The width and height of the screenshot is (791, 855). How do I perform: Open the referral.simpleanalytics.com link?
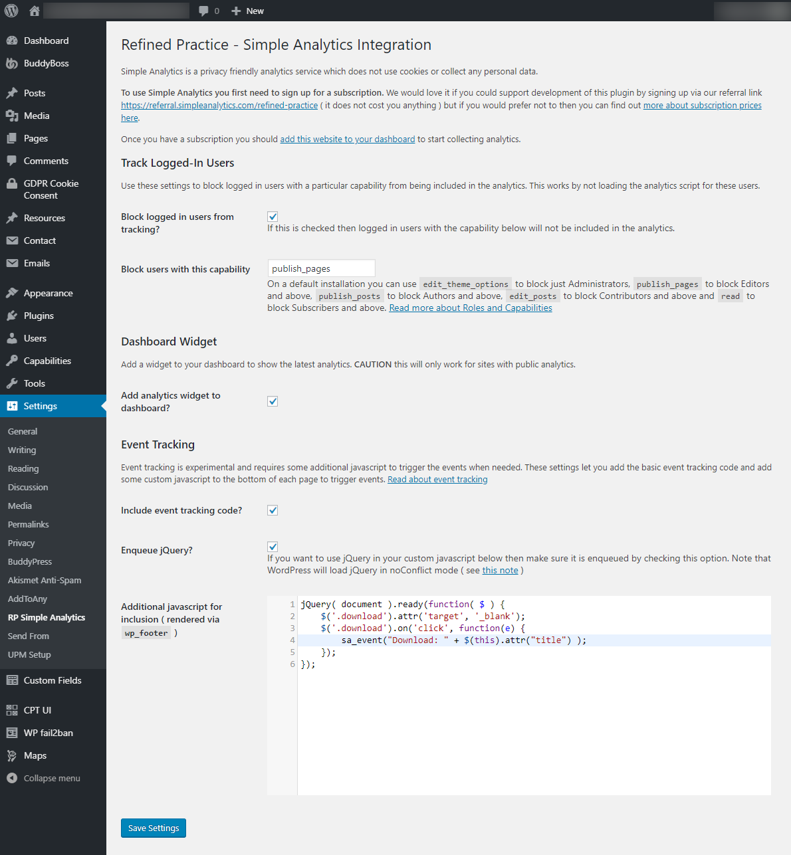219,105
